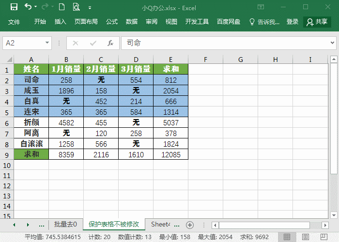The height and width of the screenshot is (242, 339).
Task: Click header cell 3月销量
Action: coord(136,69)
